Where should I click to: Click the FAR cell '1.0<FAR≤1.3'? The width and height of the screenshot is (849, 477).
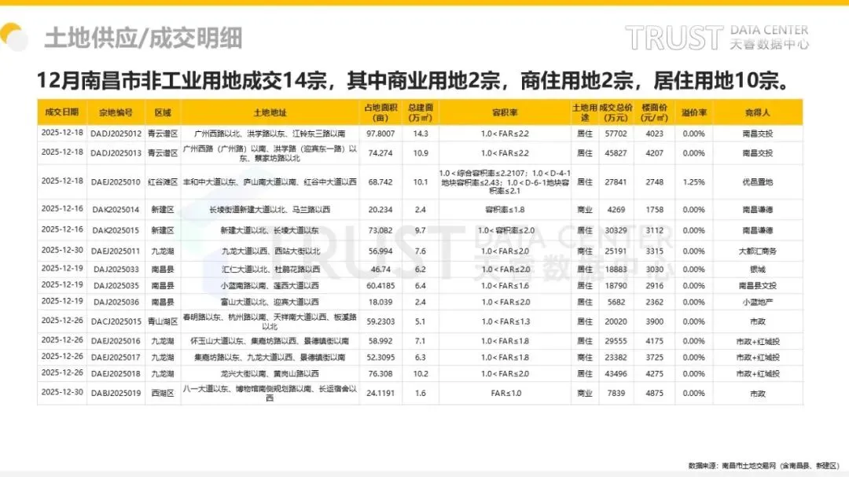pyautogui.click(x=505, y=321)
